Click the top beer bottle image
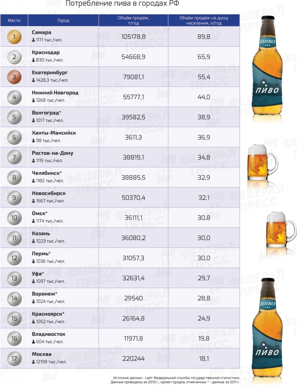Screen dimensions: 297x385 point(267,69)
